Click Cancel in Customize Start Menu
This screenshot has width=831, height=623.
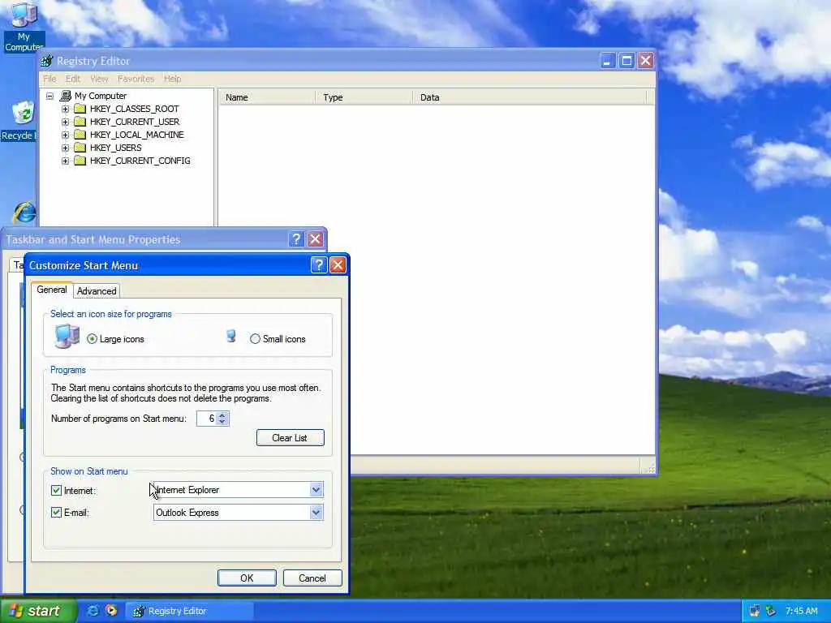click(312, 578)
